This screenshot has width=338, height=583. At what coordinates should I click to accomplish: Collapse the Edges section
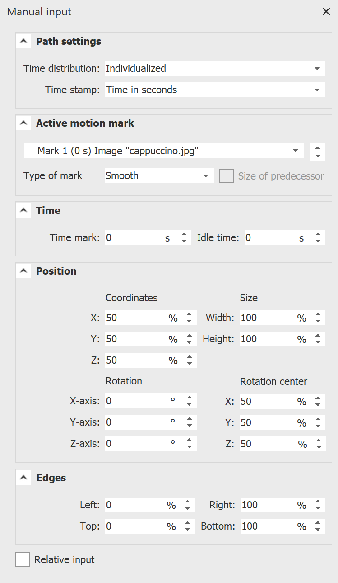(x=23, y=478)
